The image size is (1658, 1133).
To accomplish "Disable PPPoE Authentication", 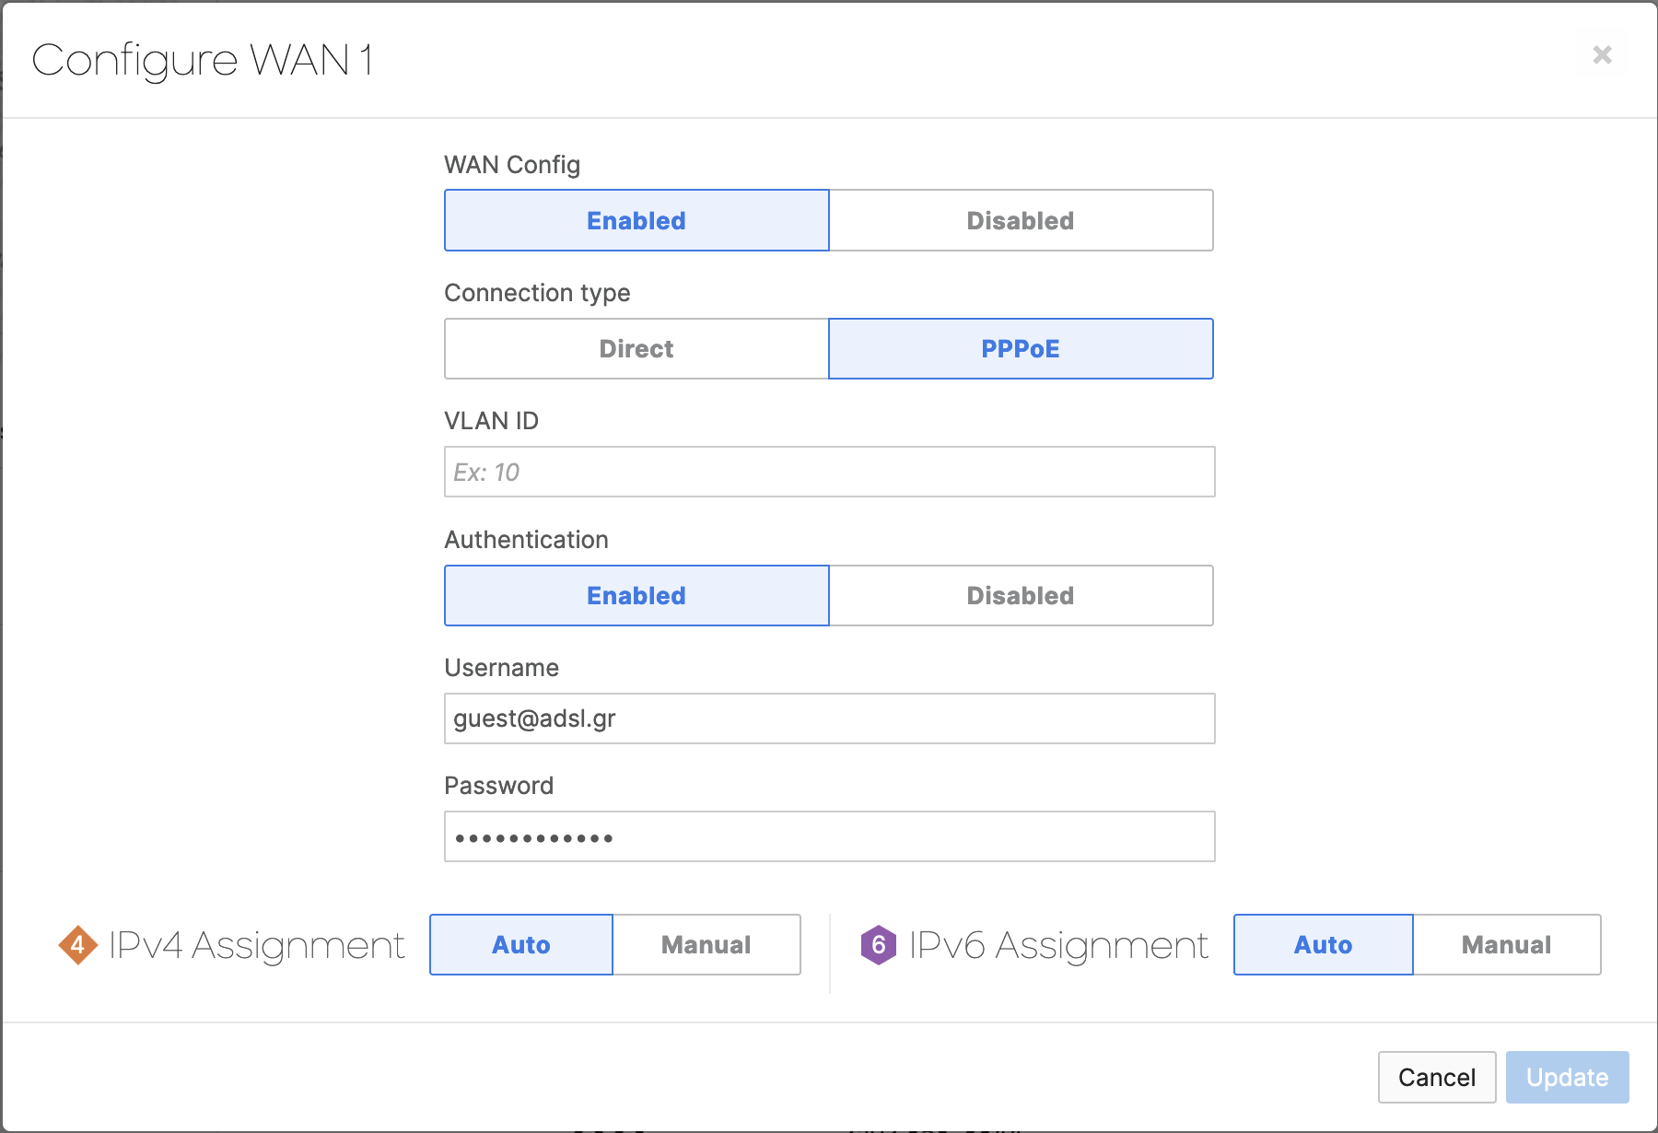I will [1020, 595].
